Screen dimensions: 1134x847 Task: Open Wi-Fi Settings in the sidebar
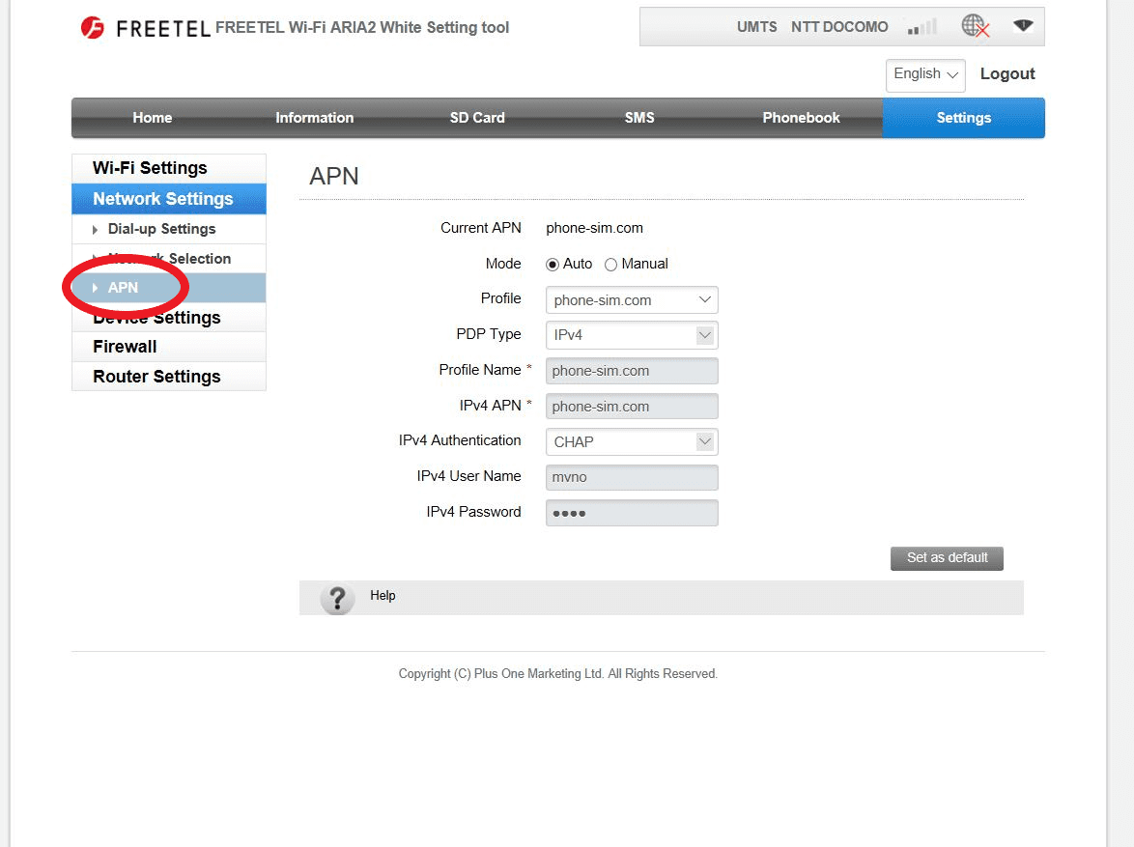150,168
